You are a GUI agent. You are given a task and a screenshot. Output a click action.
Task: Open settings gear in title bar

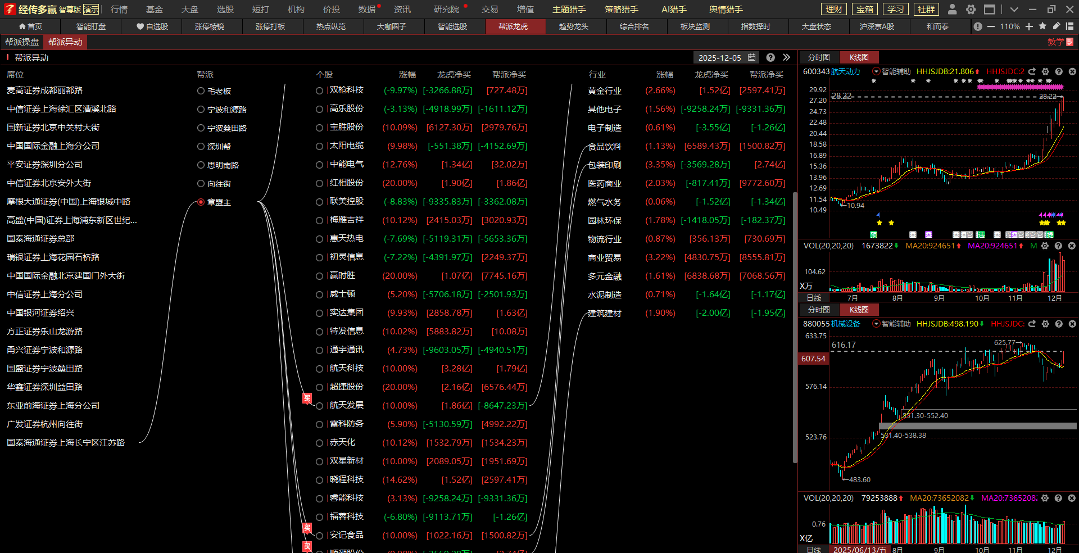tap(971, 10)
